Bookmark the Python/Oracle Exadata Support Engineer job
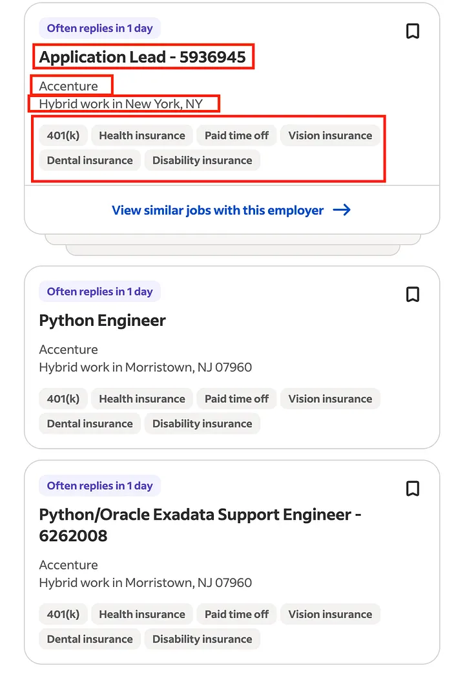The image size is (465, 673). [x=413, y=489]
